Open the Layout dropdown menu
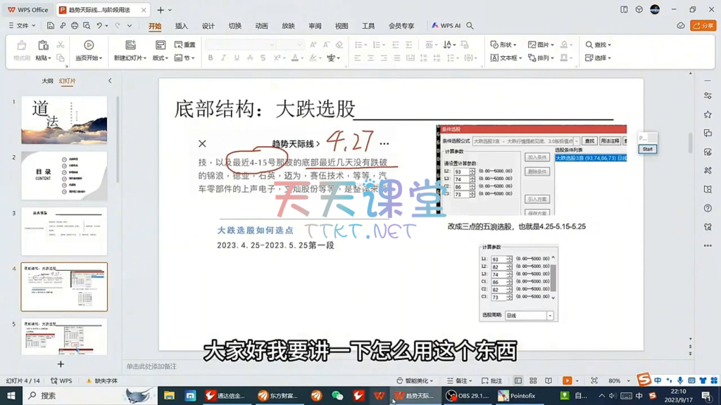The width and height of the screenshot is (721, 405). pos(161,58)
